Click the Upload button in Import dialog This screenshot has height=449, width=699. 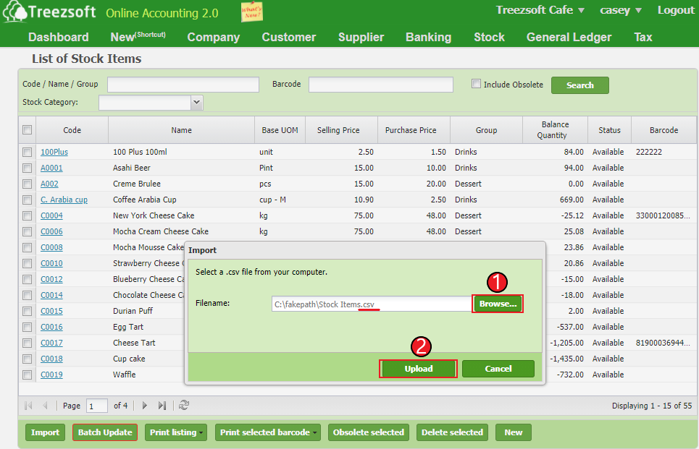pos(418,369)
